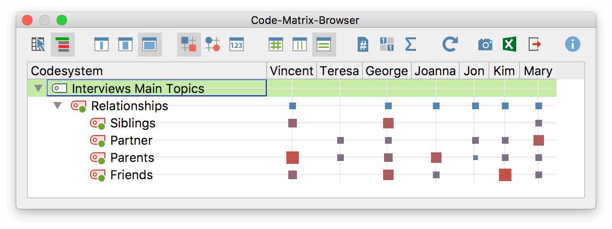
Task: Toggle display nodes as circles
Action: (x=213, y=45)
